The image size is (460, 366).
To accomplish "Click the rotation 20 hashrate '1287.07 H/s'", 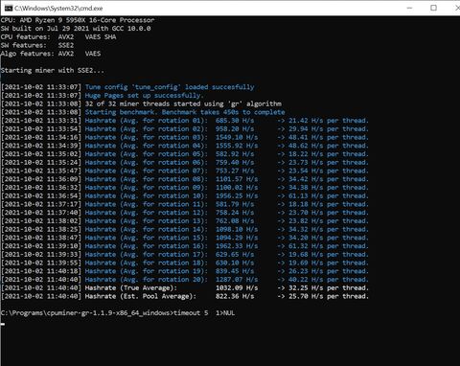I will [x=237, y=280].
